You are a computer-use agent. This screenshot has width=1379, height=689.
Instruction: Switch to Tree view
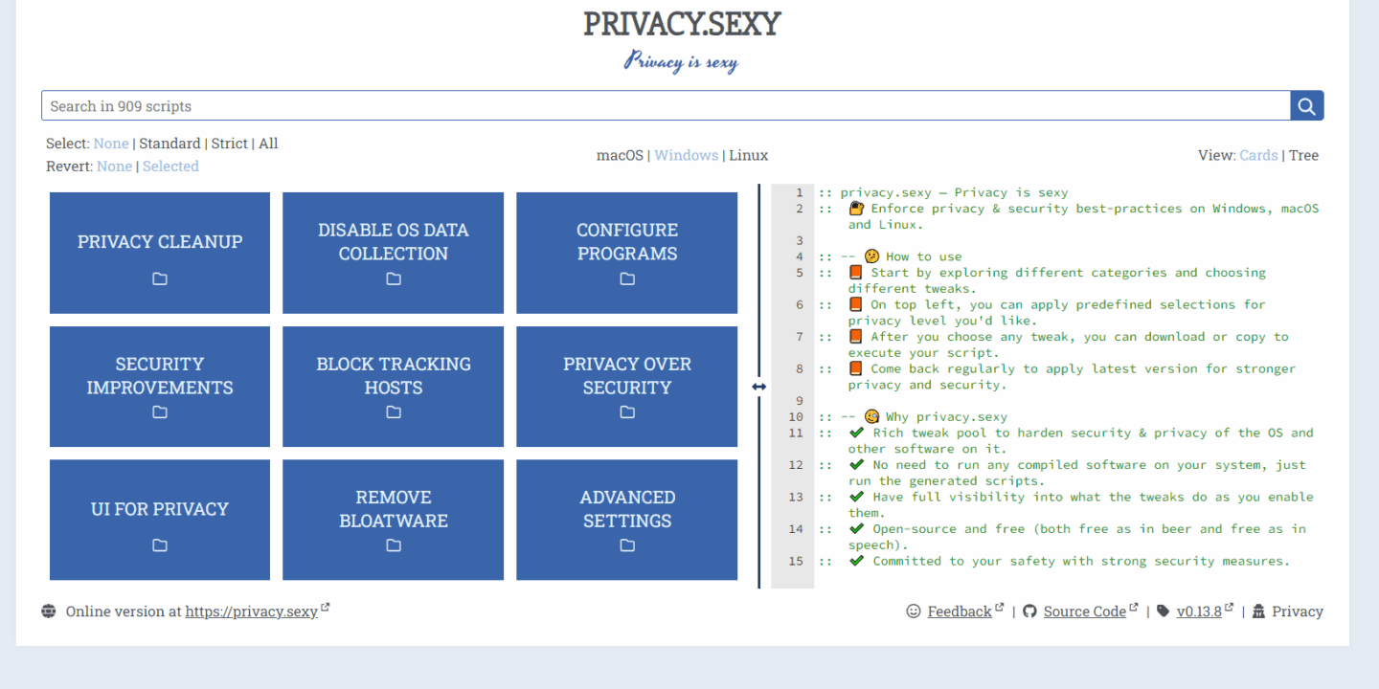[x=1303, y=155]
